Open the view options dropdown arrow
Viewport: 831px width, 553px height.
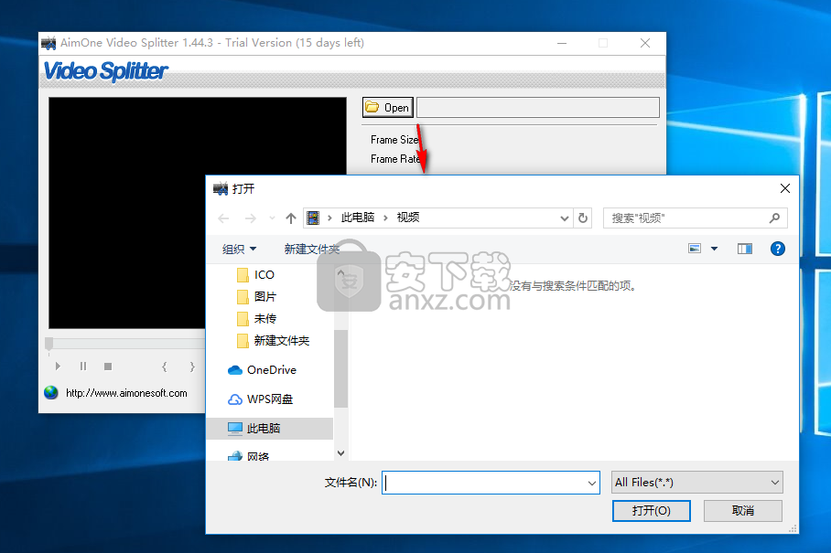(715, 249)
